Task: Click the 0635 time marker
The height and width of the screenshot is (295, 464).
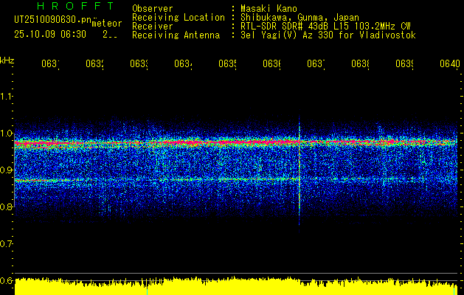Action: click(x=227, y=64)
